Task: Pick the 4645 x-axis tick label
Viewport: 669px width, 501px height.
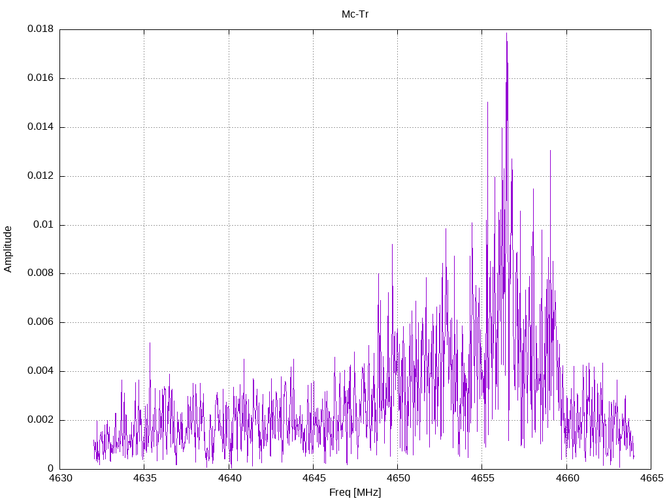Action: click(x=313, y=479)
